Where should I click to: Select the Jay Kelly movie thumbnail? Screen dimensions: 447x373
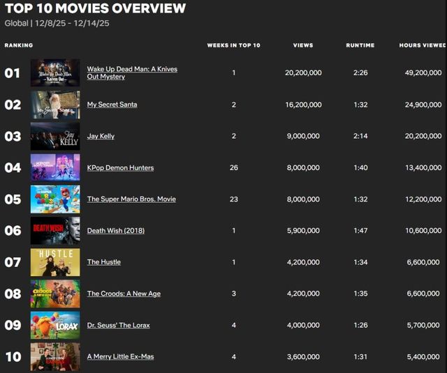tap(55, 136)
